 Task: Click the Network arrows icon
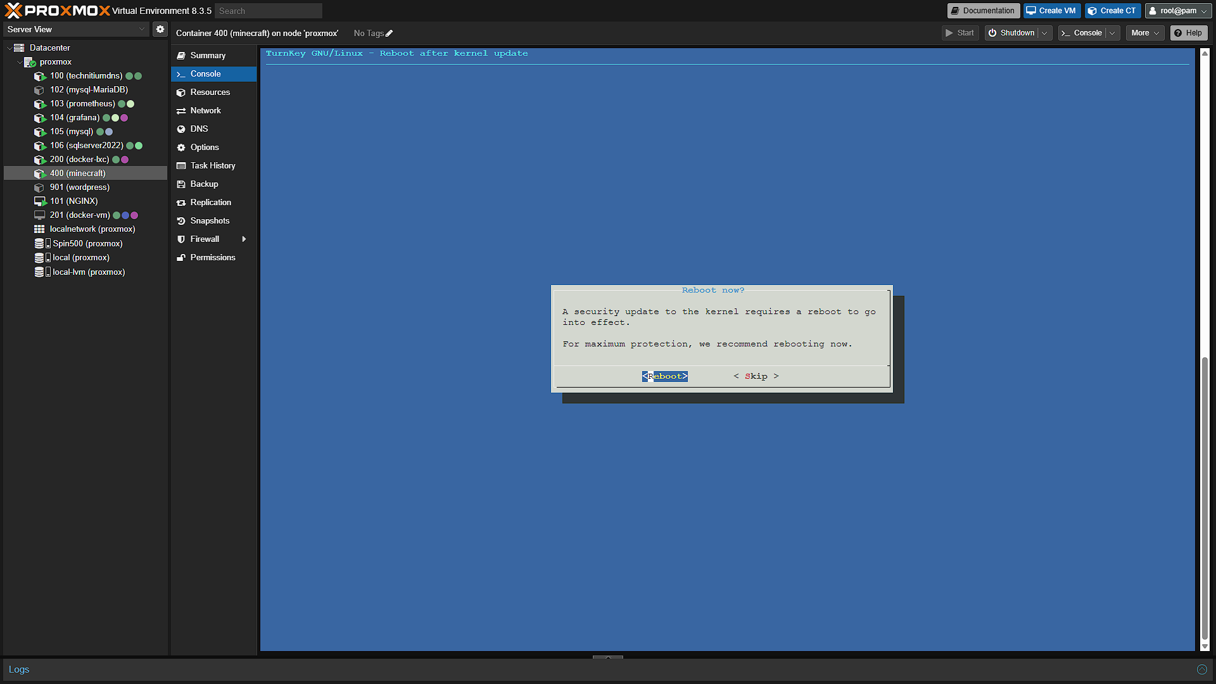click(x=181, y=111)
